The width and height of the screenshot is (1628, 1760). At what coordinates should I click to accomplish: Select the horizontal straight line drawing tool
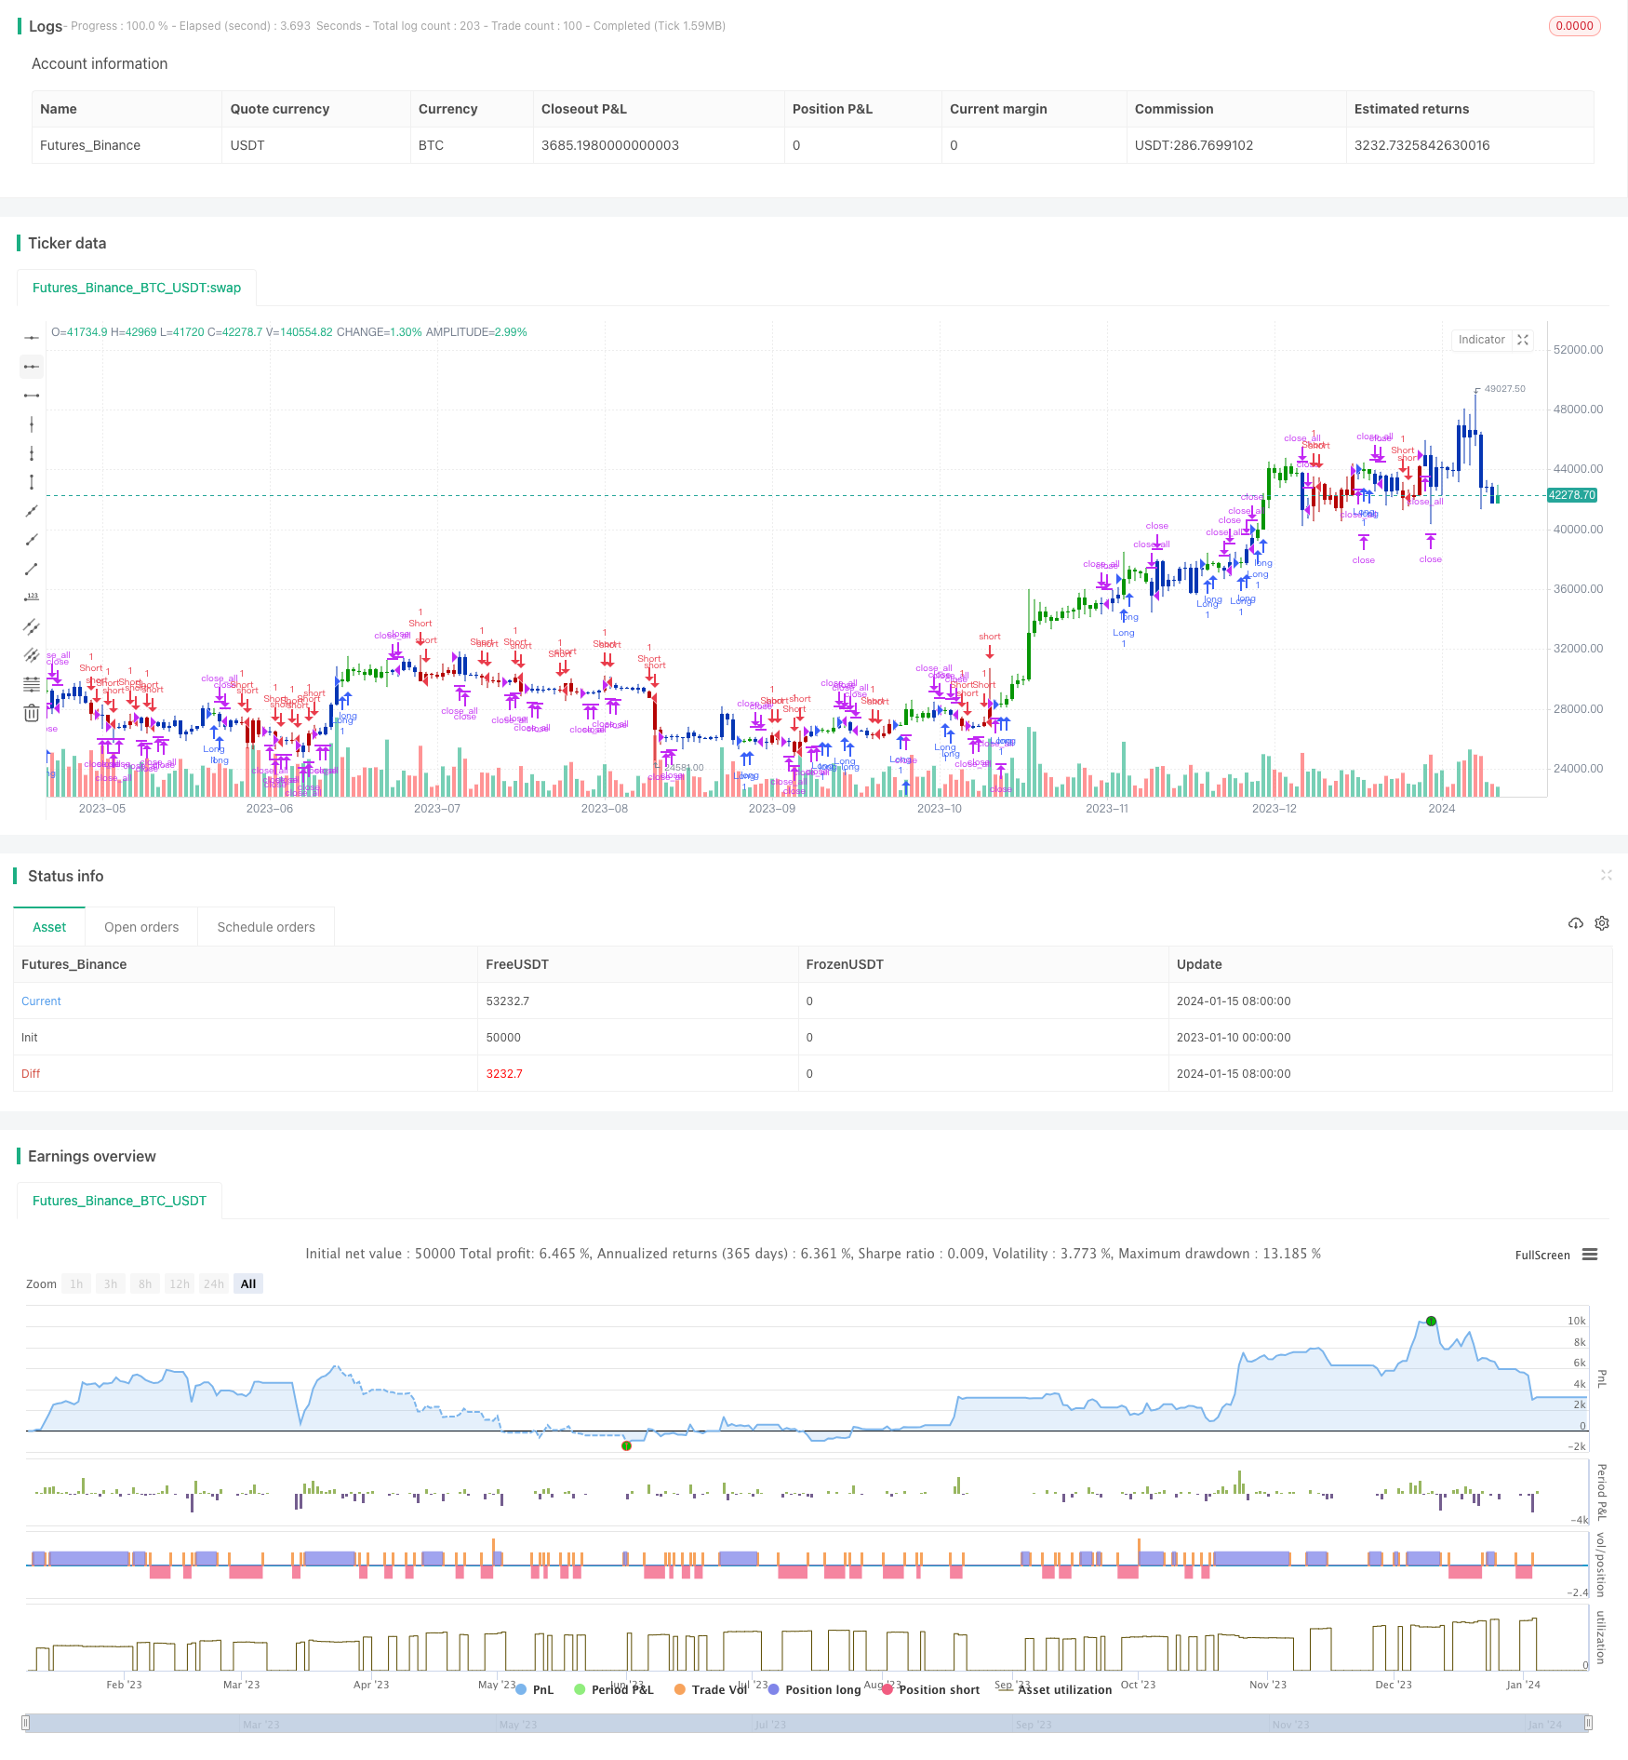pyautogui.click(x=32, y=338)
